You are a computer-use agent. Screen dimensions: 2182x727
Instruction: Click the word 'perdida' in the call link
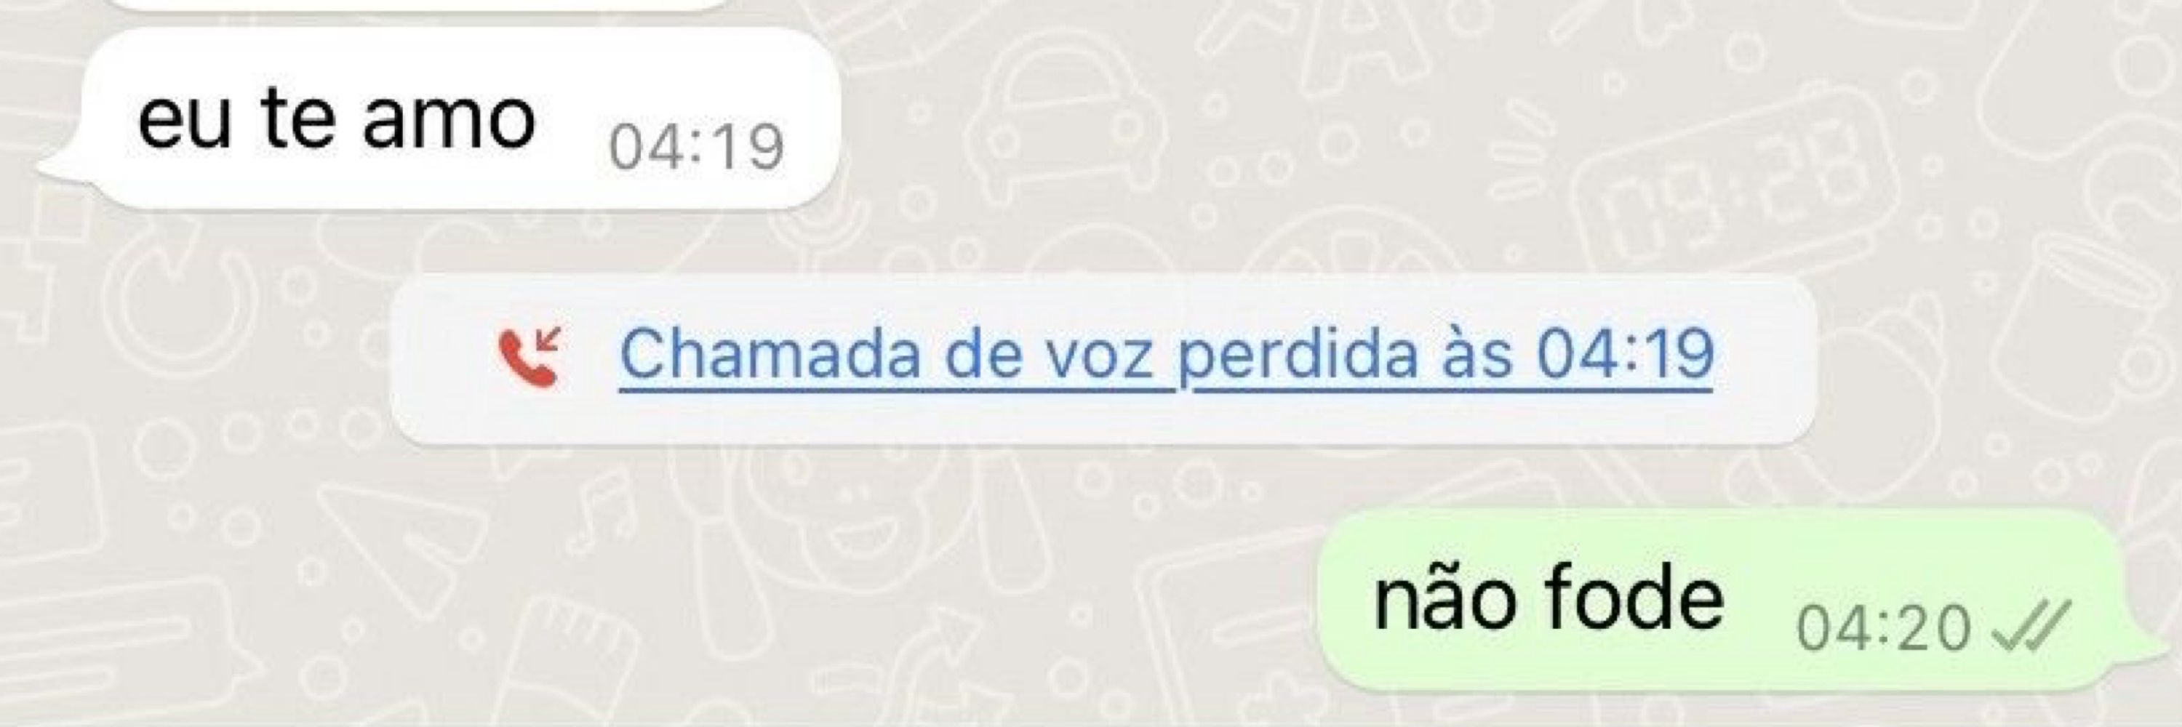[x=1298, y=356]
